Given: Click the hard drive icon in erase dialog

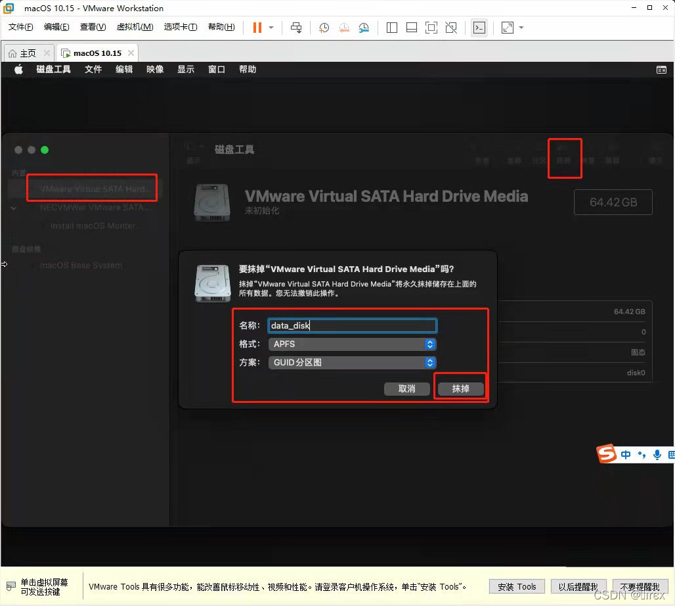Looking at the screenshot, I should pyautogui.click(x=212, y=283).
